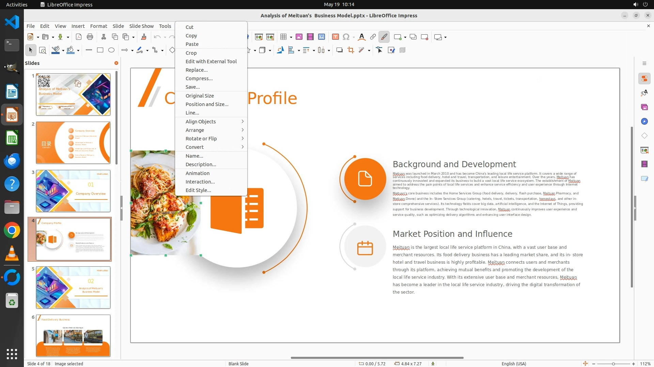Select the Ellipse drawing tool
Screen dimensions: 654x367
pyautogui.click(x=111, y=50)
